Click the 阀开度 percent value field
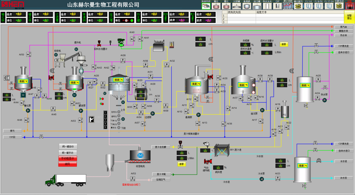 [x=218, y=167]
